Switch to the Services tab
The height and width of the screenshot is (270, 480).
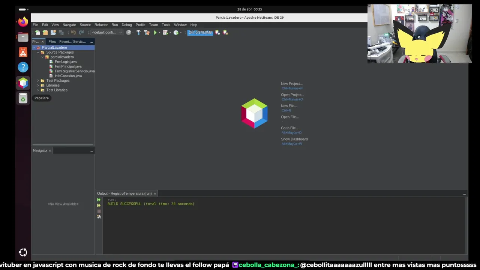pyautogui.click(x=79, y=42)
